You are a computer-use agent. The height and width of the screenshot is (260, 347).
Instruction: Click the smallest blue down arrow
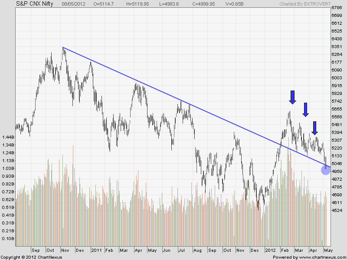pyautogui.click(x=315, y=128)
